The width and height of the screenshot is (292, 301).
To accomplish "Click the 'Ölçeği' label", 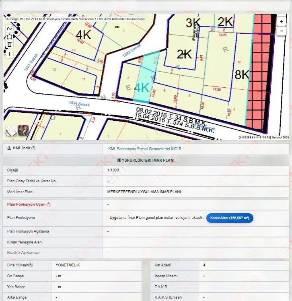I will coord(12,170).
